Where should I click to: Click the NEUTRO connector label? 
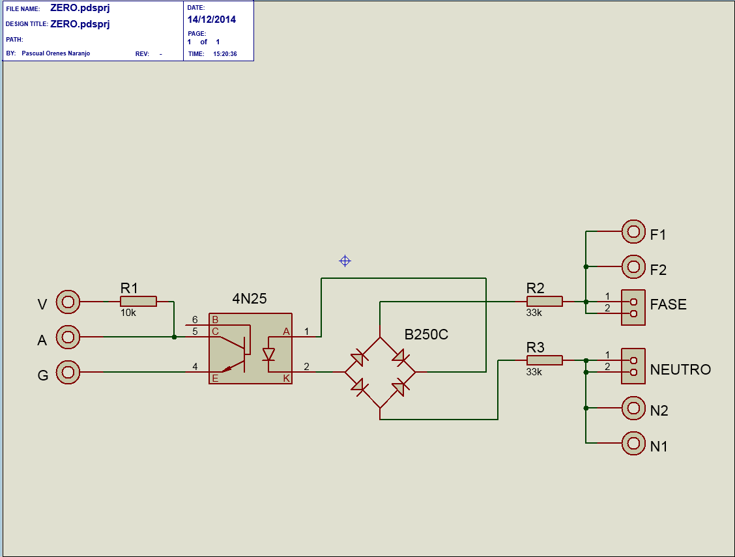tap(680, 369)
